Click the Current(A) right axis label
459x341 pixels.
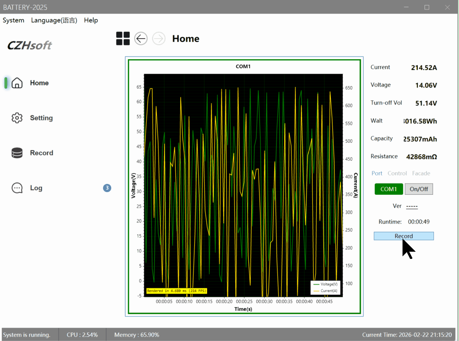point(355,185)
